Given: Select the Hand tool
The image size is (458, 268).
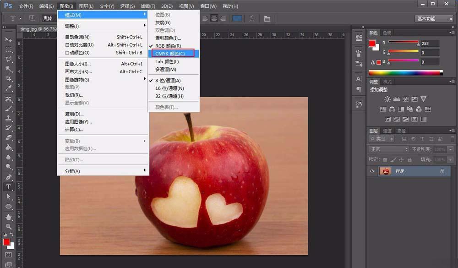Looking at the screenshot, I should (8, 217).
